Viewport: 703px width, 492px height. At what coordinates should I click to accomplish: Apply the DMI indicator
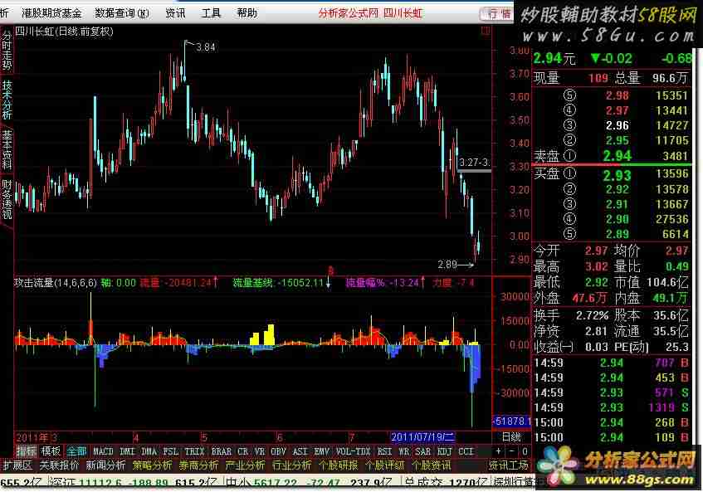[x=127, y=451]
